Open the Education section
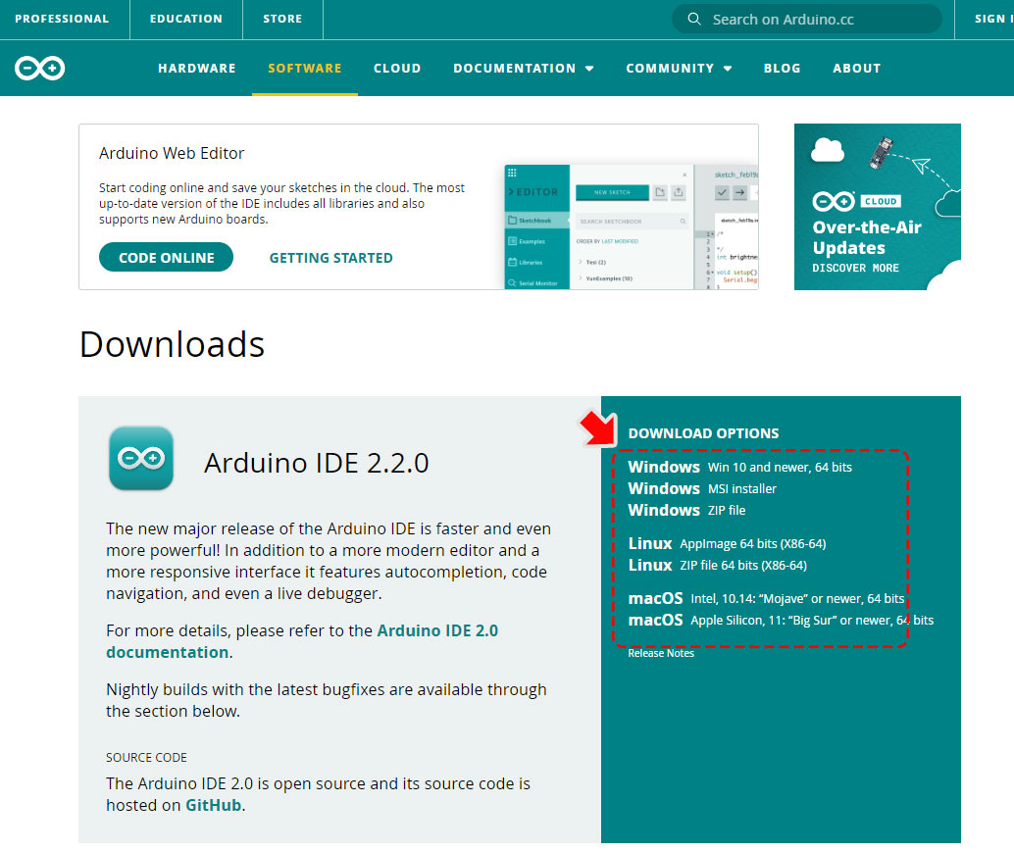 point(186,19)
